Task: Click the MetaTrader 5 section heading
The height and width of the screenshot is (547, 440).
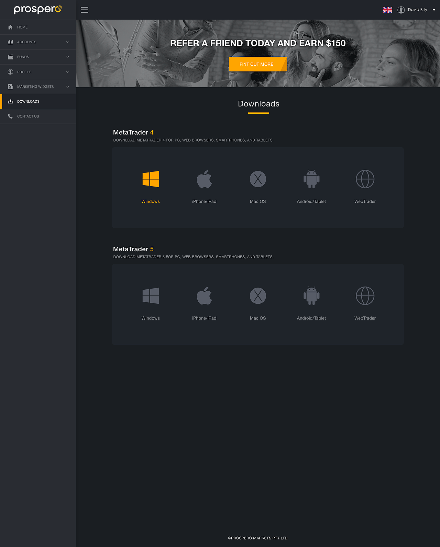Action: 133,249
